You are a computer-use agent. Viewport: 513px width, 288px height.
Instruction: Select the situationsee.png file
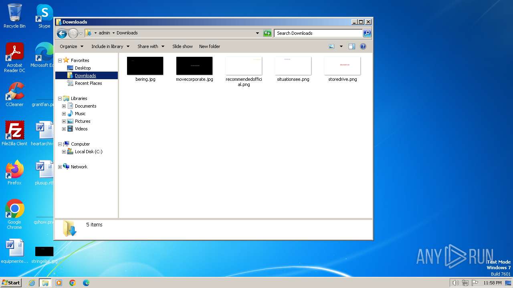(x=293, y=70)
